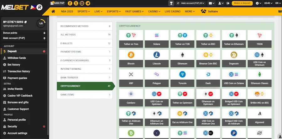The height and width of the screenshot is (139, 282).
Task: Open Invite friends page
Action: [15, 89]
